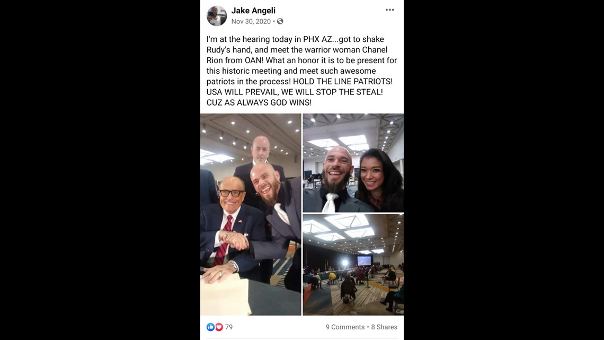
Task: Click the clasped hands in handshake photo
Action: tap(235, 240)
